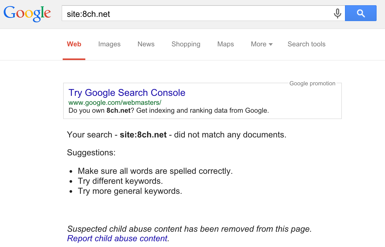The height and width of the screenshot is (247, 385).
Task: Click the 'Try more general keywords' suggestion
Action: [x=130, y=191]
